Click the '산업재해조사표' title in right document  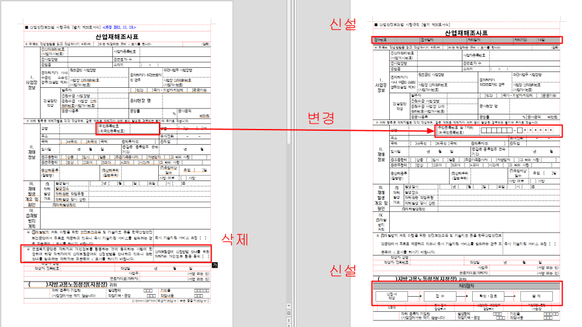[x=466, y=33]
